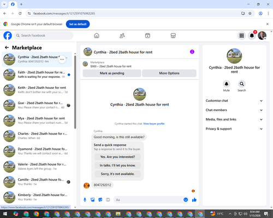Open the account profile picture menu

[x=262, y=35]
